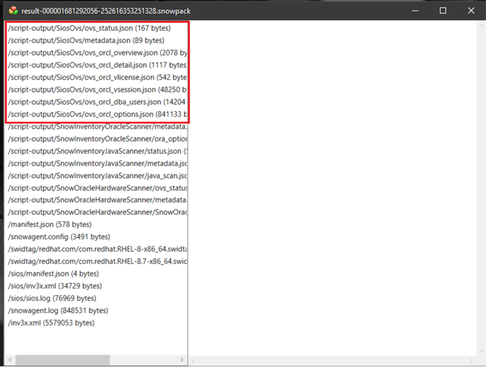Open SnowInventoryOracleScanner/ora_option entry
Screen dimensions: 486x367
(97, 139)
